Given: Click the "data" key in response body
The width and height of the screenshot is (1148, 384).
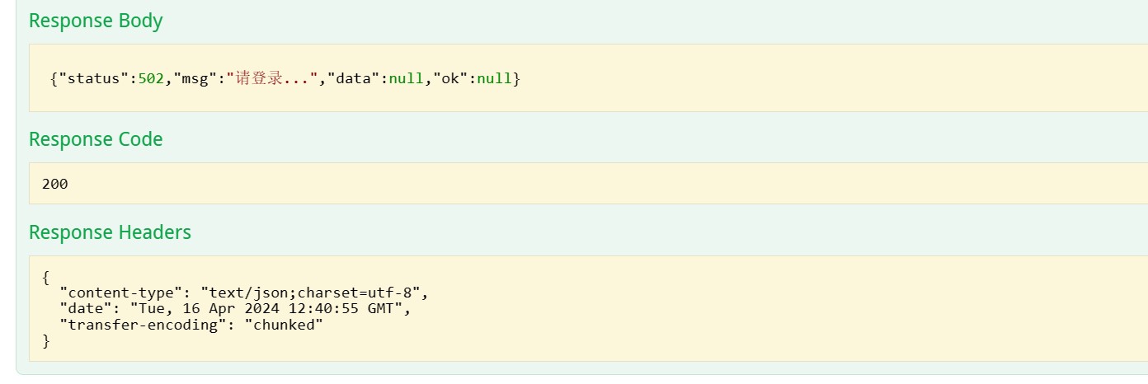Looking at the screenshot, I should point(353,79).
